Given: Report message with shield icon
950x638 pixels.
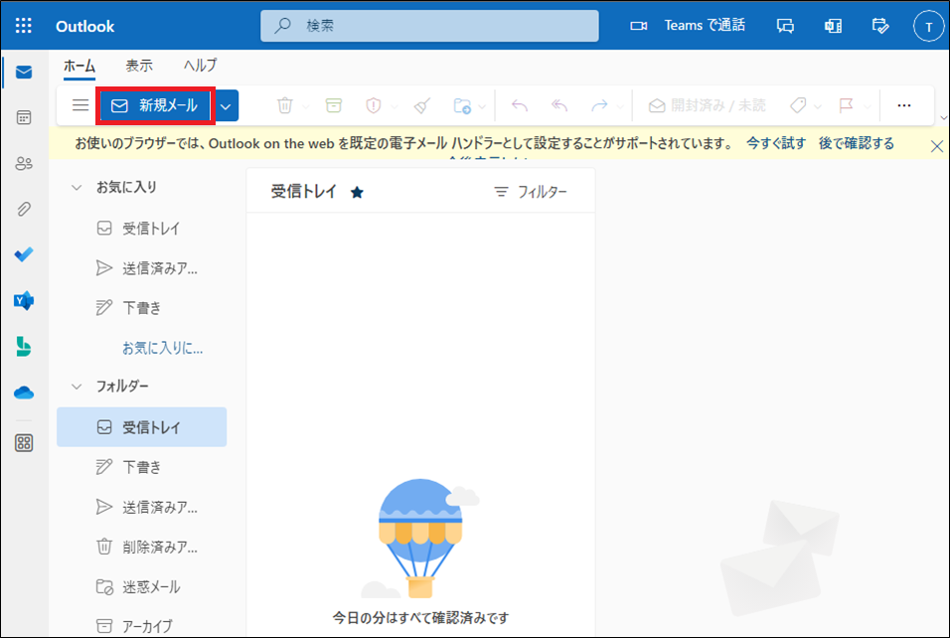Looking at the screenshot, I should pos(374,105).
